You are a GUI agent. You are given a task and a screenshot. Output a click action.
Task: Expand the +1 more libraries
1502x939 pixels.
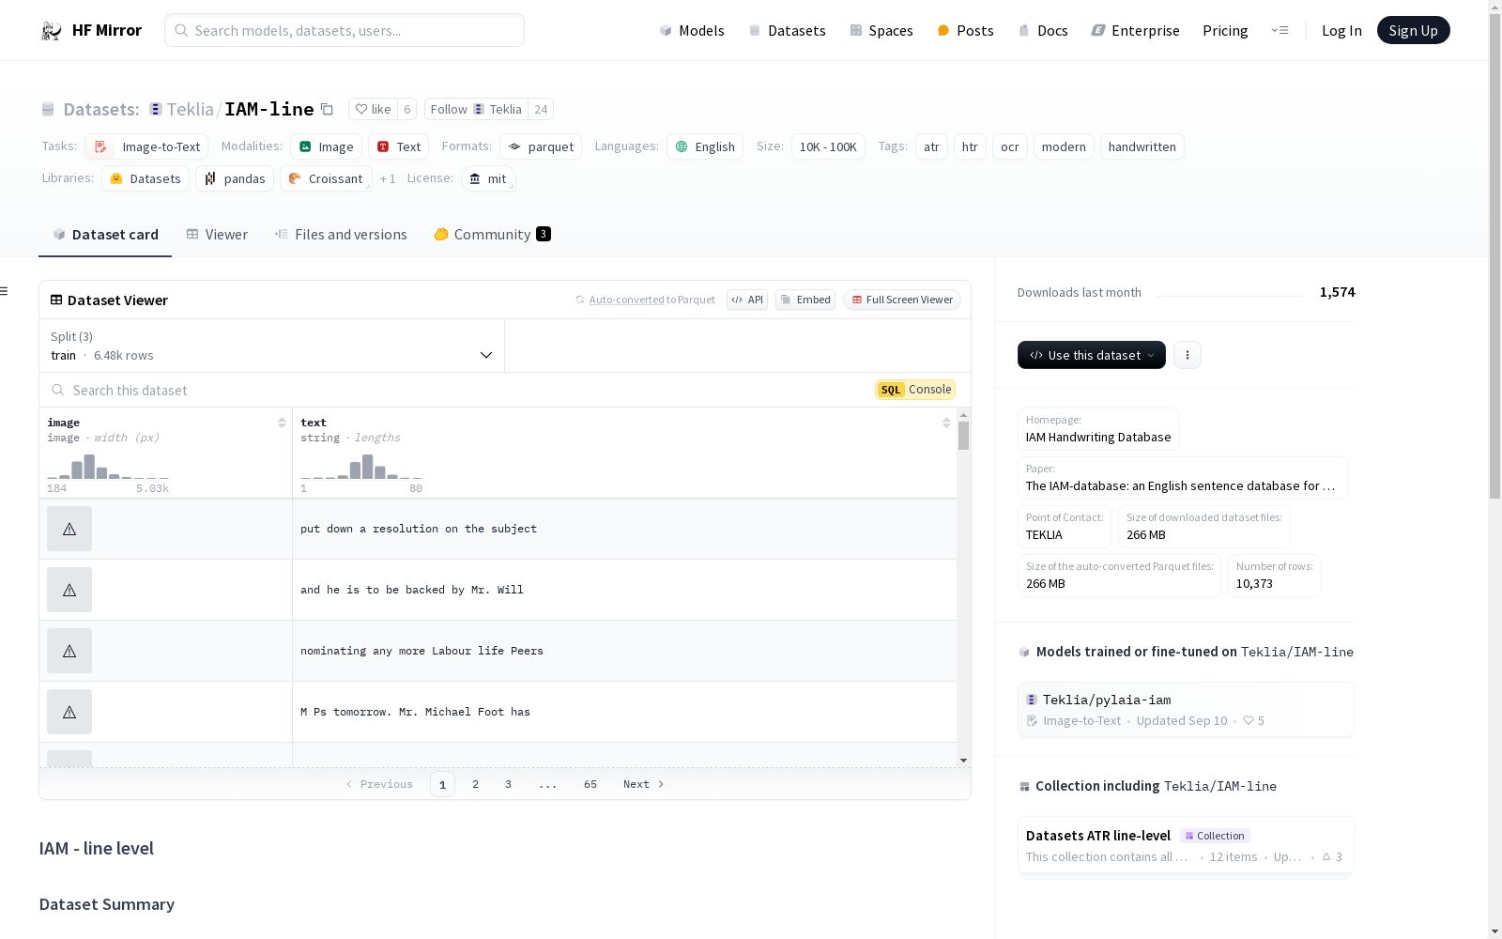pyautogui.click(x=388, y=178)
